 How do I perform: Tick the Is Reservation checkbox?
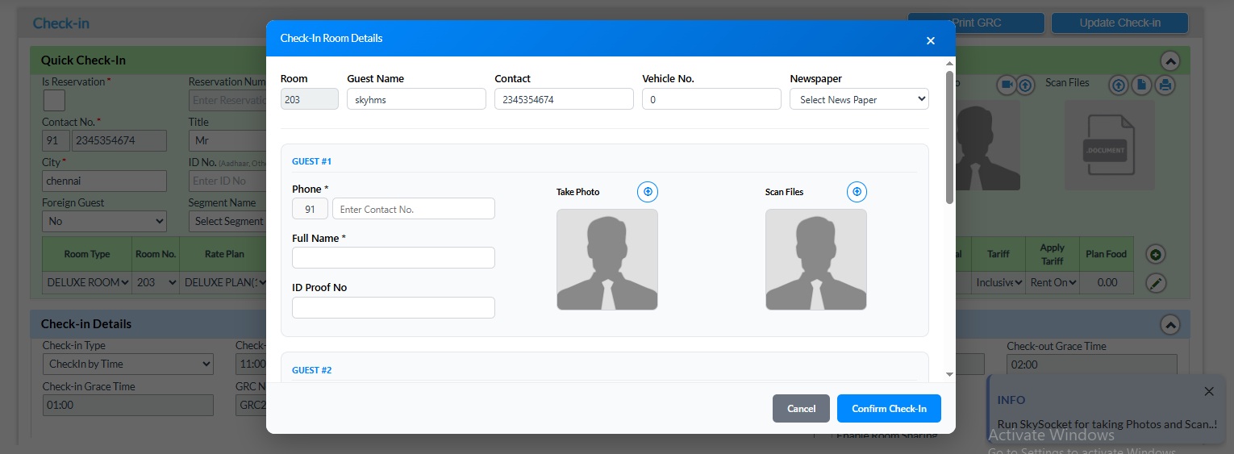[x=54, y=100]
